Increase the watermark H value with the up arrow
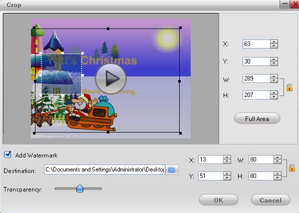This screenshot has width=299, height=213. (277, 174)
